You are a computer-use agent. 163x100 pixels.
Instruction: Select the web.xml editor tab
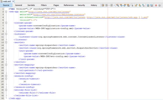[7, 2]
